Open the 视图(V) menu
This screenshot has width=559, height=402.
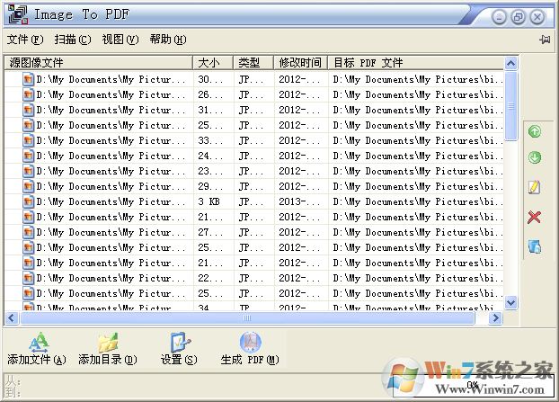point(120,40)
